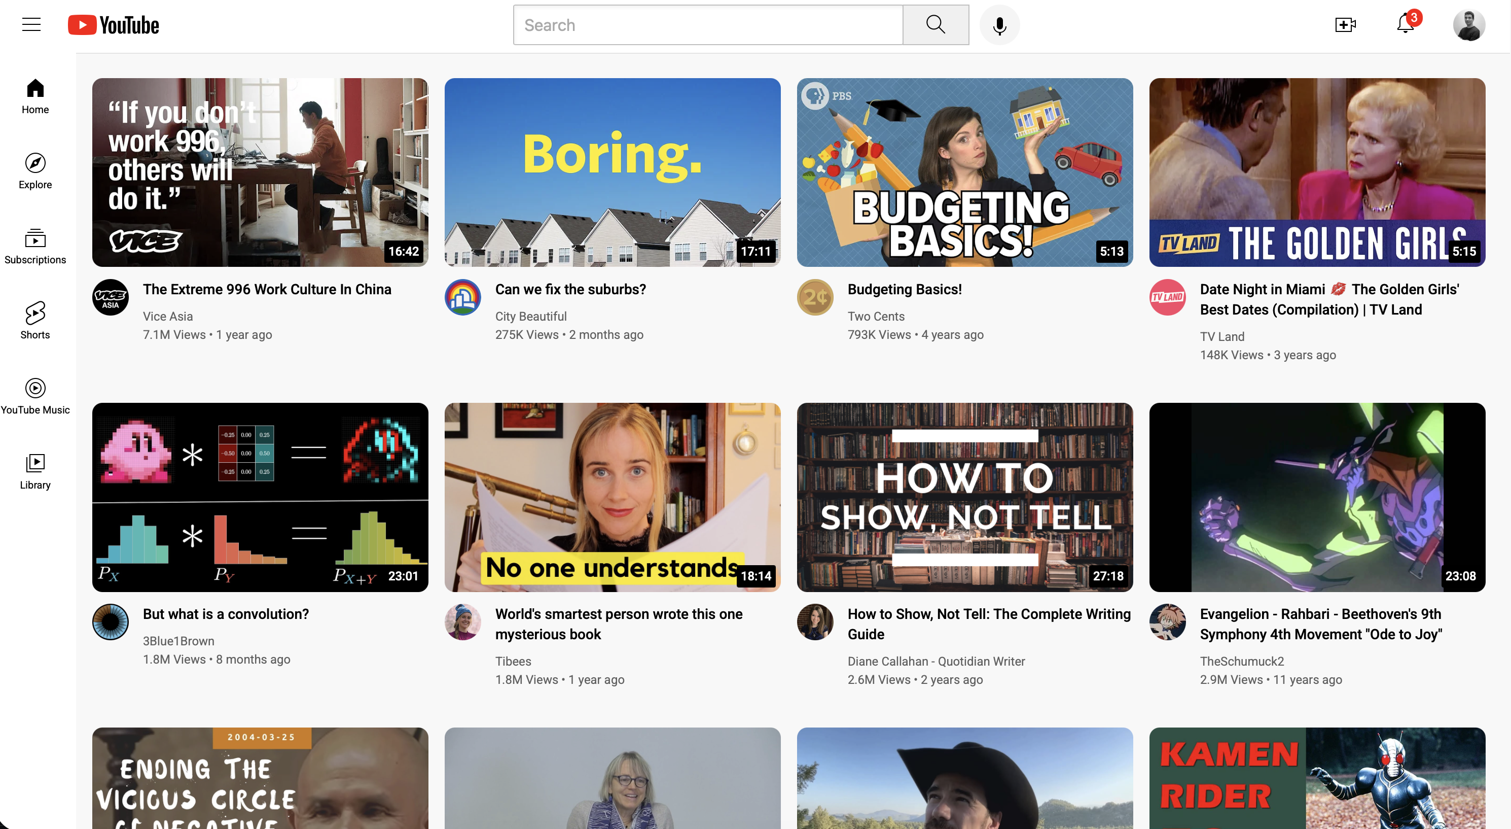Image resolution: width=1511 pixels, height=829 pixels.
Task: Open Diane Callahan channel avatar
Action: (815, 622)
